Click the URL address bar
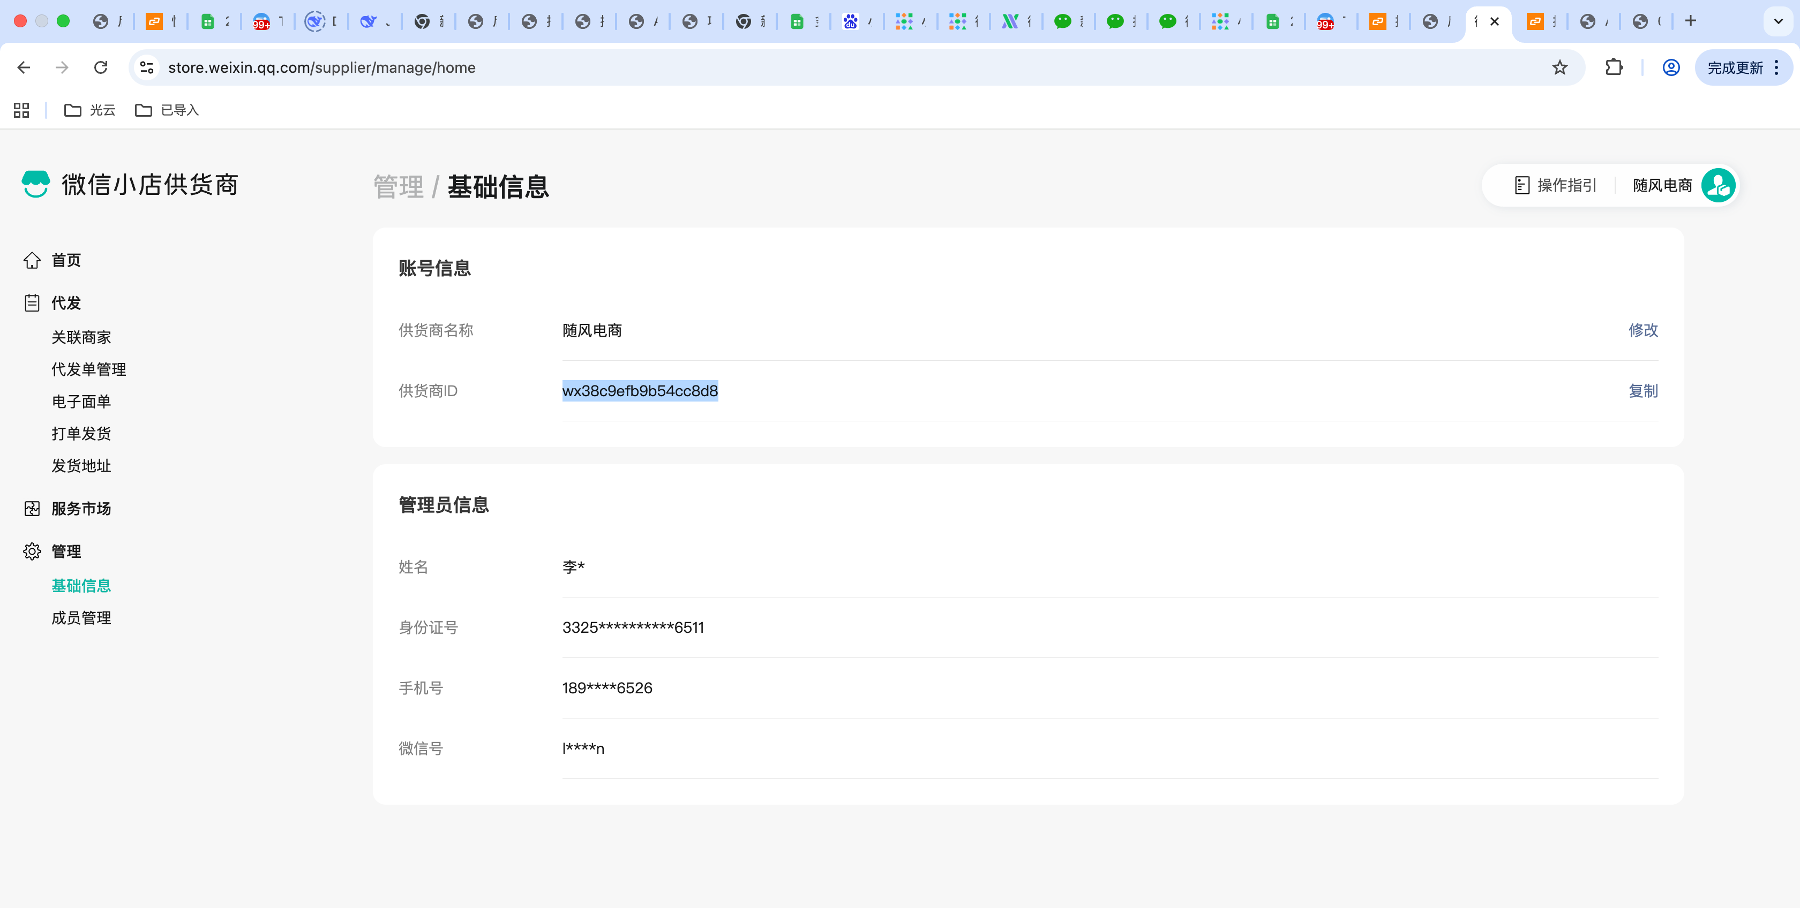Viewport: 1800px width, 908px height. (838, 68)
